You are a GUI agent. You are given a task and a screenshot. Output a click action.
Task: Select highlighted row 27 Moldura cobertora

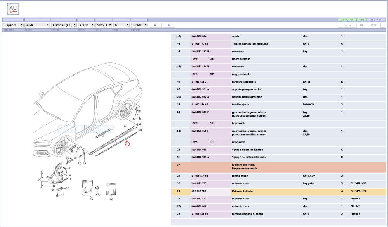coord(278,167)
